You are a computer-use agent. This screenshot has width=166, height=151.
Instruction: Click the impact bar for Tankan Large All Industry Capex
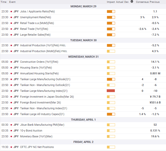pyautogui.click(x=111, y=114)
